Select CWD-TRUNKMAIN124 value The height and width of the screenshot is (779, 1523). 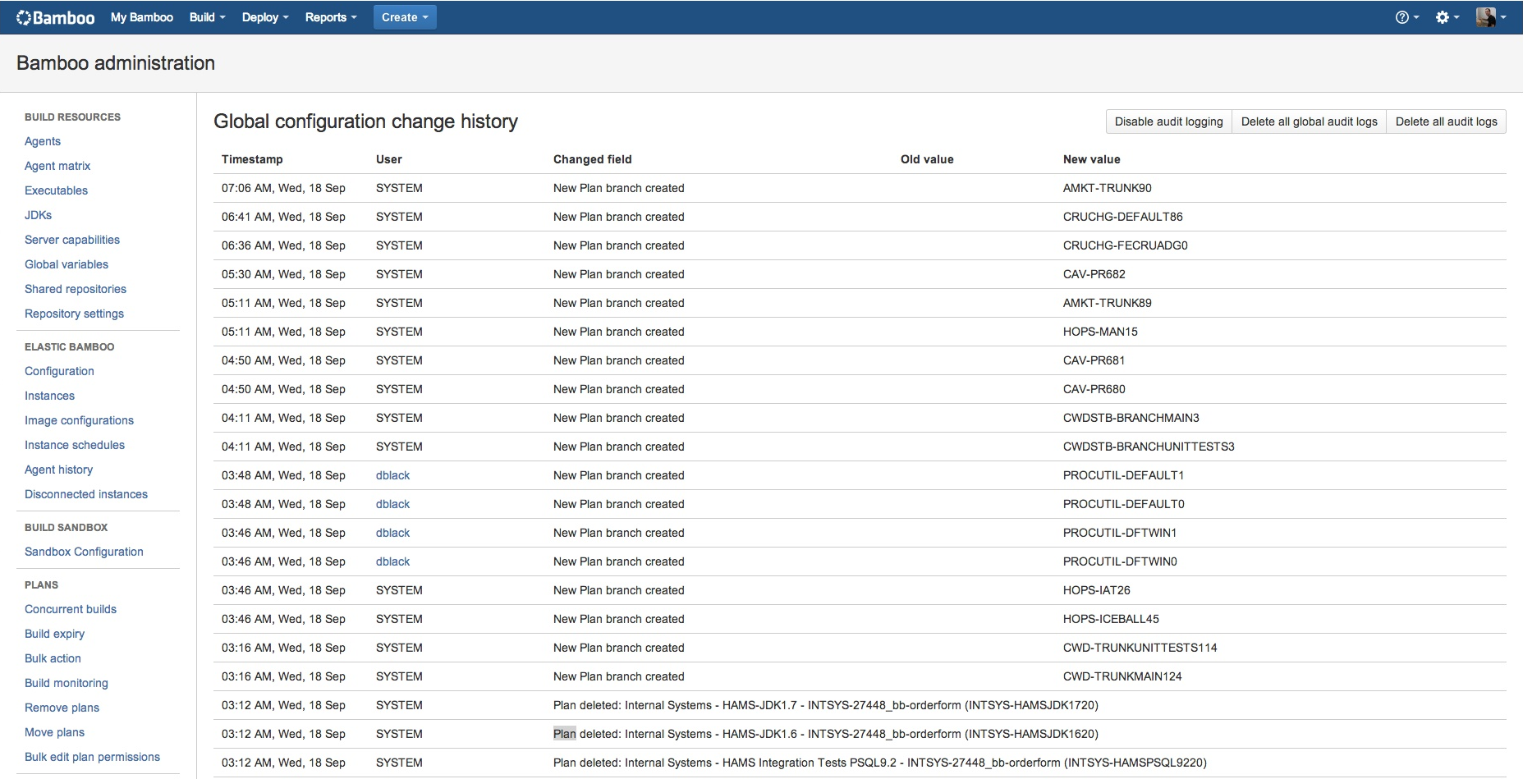click(1122, 676)
